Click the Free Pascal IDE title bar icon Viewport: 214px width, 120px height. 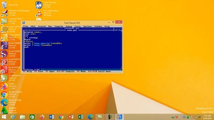click(x=23, y=23)
